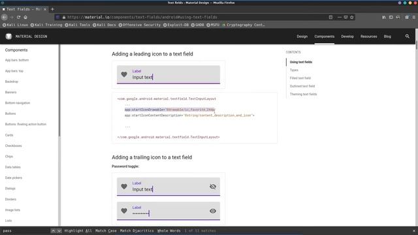Jump to 'Filled text field' in contents
The image size is (418, 235).
[x=300, y=78]
